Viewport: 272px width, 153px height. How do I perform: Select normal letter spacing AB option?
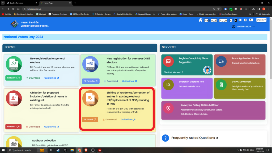(x=206, y=20)
